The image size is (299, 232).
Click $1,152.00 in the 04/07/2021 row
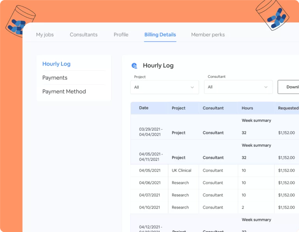(287, 195)
